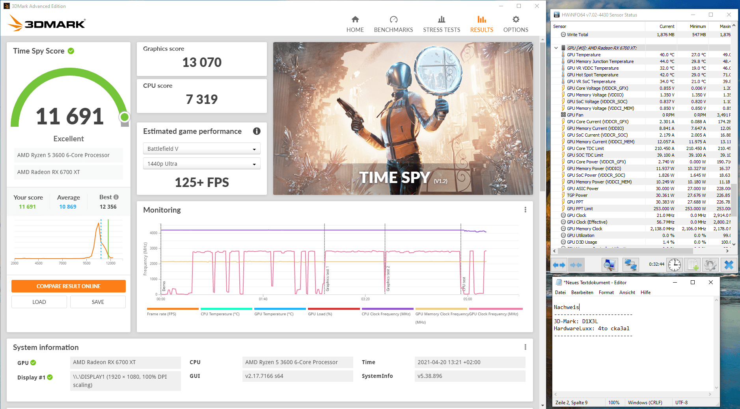Click the Minimum column header in HWiNFO

pyautogui.click(x=692, y=26)
